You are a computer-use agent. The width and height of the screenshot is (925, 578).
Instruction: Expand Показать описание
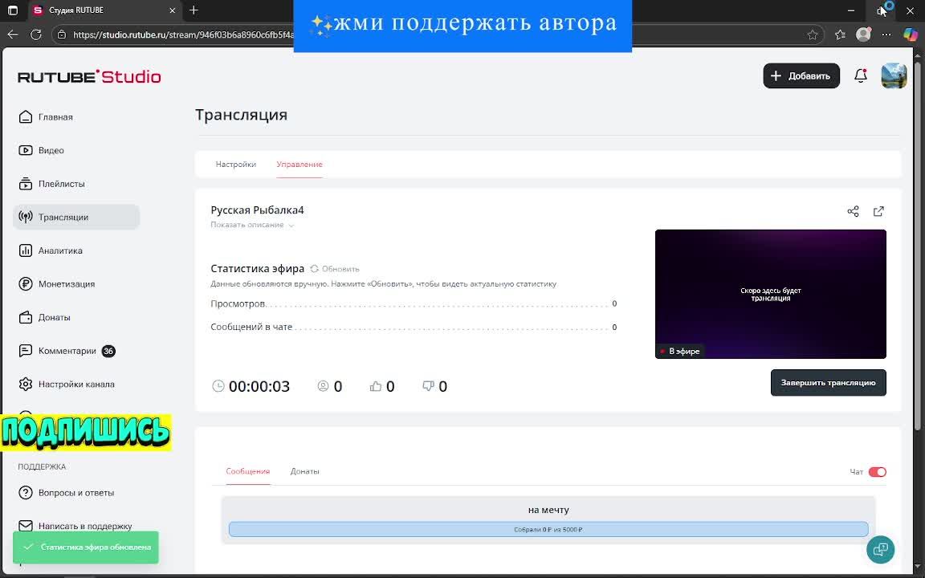252,226
